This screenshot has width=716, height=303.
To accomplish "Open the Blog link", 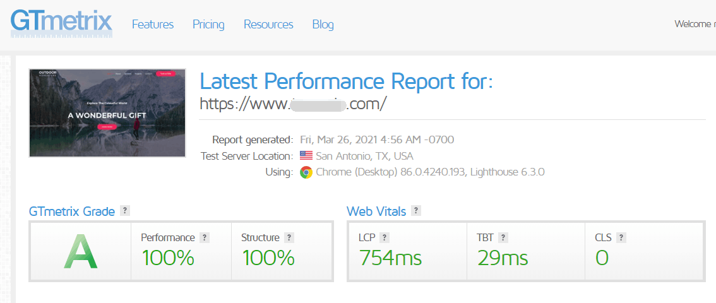I will coord(323,25).
